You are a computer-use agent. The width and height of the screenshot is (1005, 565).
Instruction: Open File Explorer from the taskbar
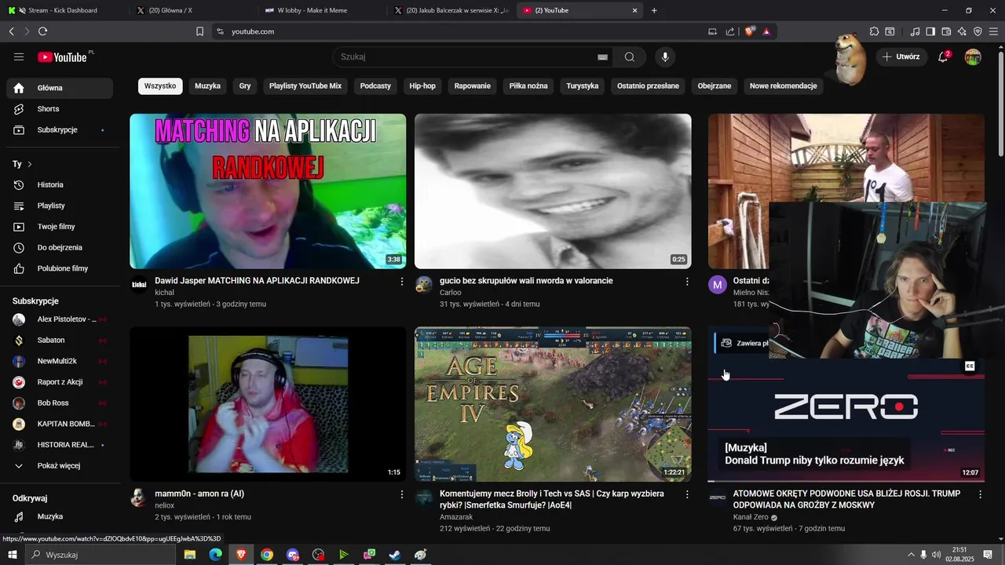click(x=190, y=555)
